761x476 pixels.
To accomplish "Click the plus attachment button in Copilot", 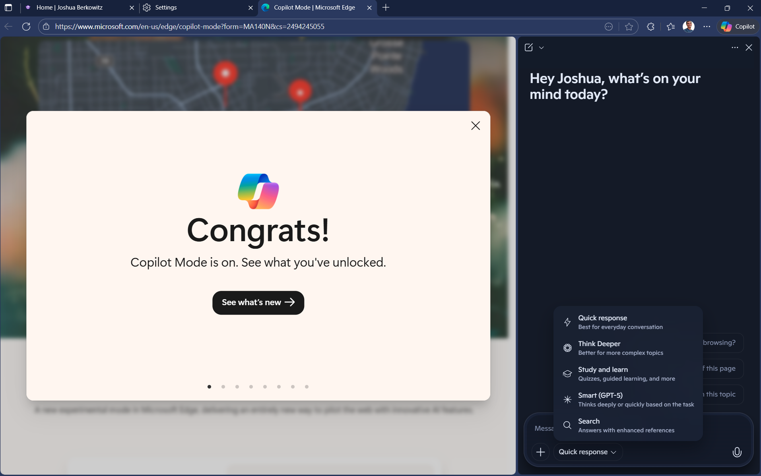I will coord(540,452).
